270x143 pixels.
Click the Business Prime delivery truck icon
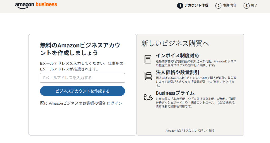coord(148,97)
